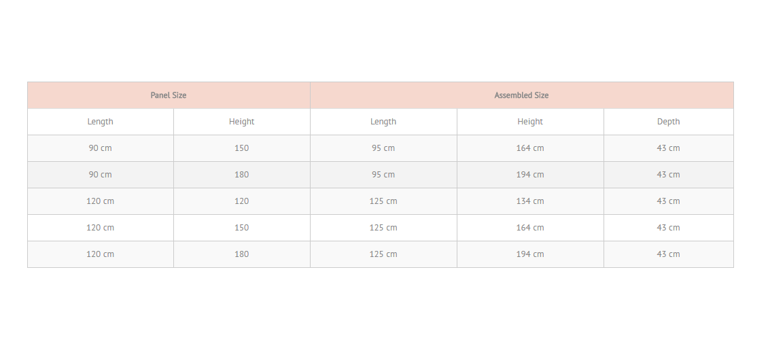Viewport: 768px width, 359px height.
Task: Click the Panel Size header cell
Action: click(x=169, y=95)
